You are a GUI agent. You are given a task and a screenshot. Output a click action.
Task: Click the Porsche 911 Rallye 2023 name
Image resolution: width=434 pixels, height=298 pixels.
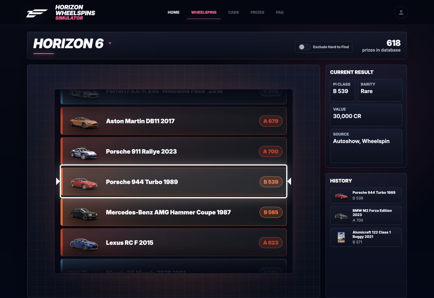click(x=141, y=151)
